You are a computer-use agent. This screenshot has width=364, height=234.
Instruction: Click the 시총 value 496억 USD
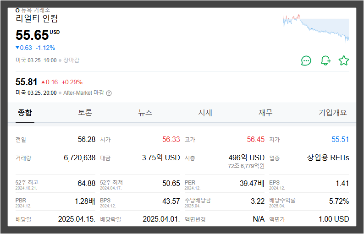(247, 158)
